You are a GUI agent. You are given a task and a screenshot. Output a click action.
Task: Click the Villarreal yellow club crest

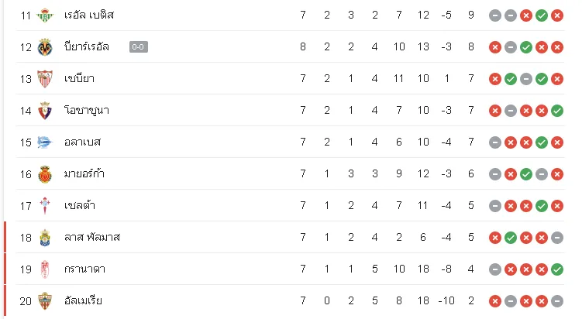45,47
